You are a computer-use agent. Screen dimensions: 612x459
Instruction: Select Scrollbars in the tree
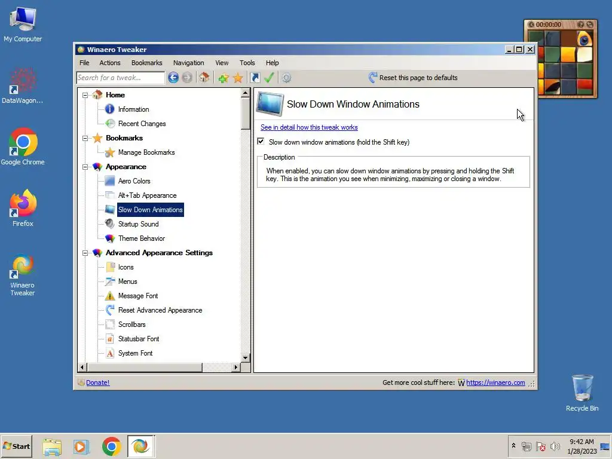click(x=132, y=325)
